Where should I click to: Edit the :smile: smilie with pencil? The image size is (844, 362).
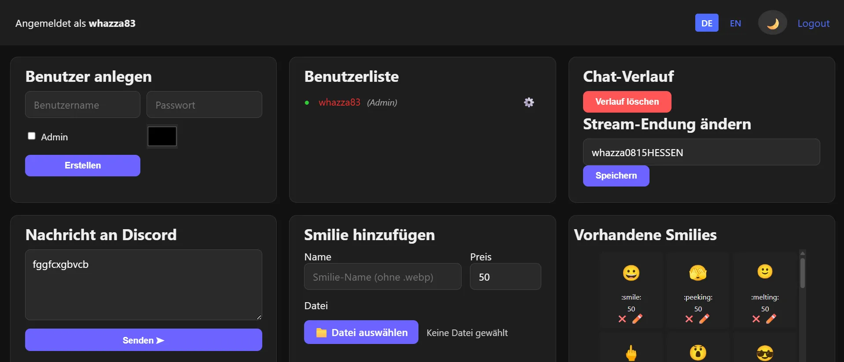coord(637,319)
